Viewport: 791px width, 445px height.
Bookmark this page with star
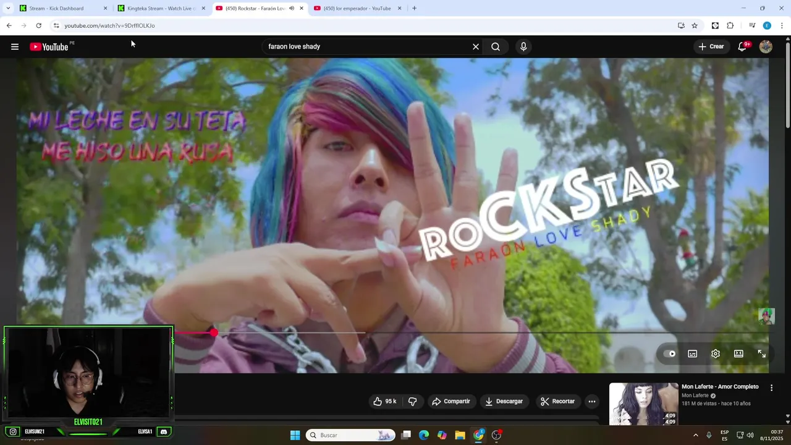pyautogui.click(x=695, y=25)
